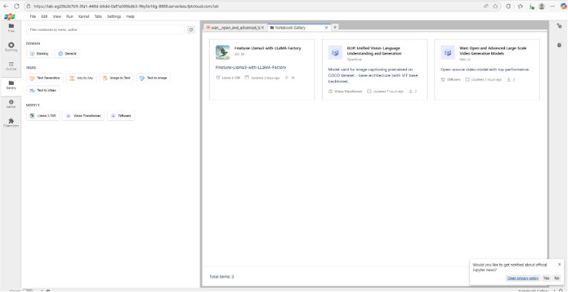Toggle the Diffusers model filter

(121, 116)
